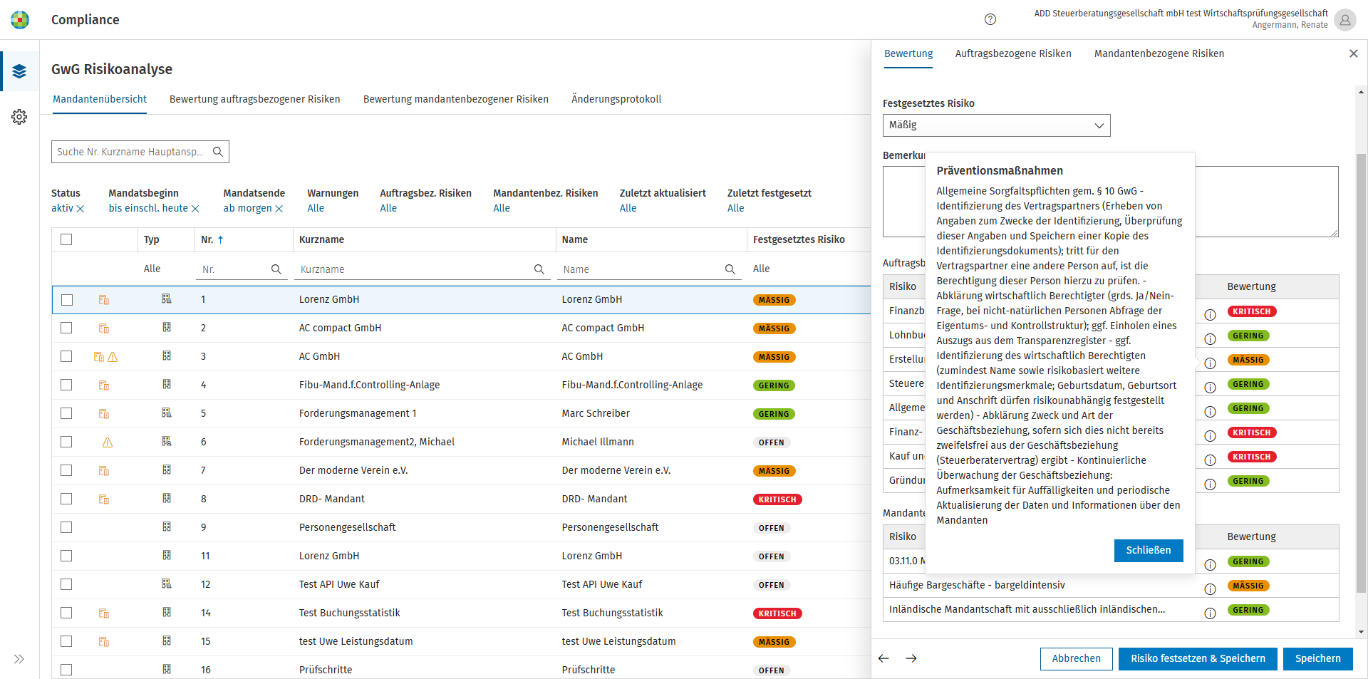Open the Festgesetztes Risiko 'Mäßig' dropdown

click(x=996, y=125)
